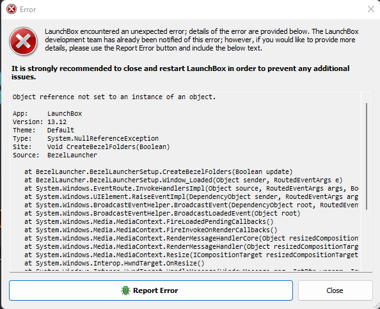Select the 'Theme: Default' line
Image resolution: width=380 pixels, height=309 pixels.
coord(44,130)
